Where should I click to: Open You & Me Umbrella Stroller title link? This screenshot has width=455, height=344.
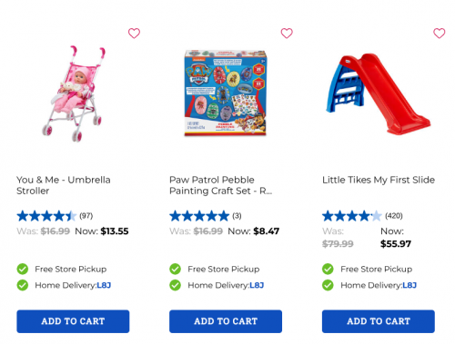64,185
